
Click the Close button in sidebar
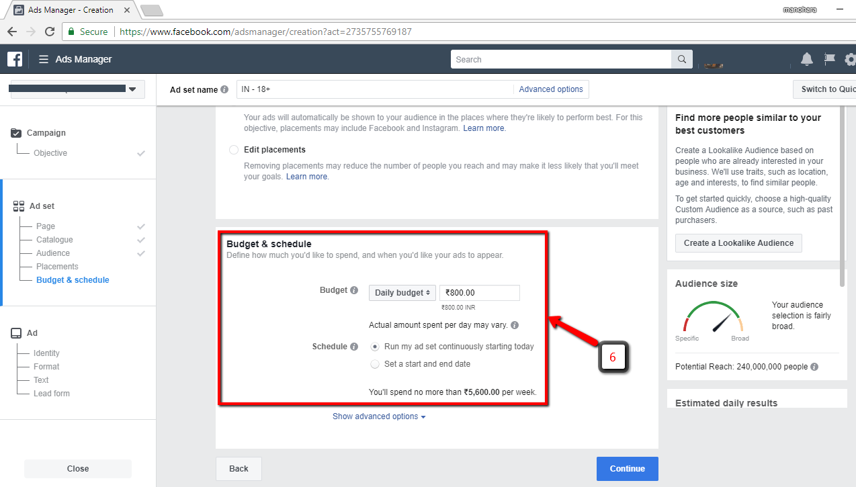point(78,469)
